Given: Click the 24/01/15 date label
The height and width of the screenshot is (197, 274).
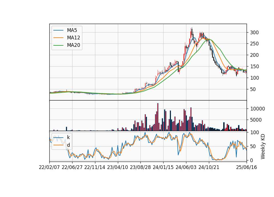Looking at the screenshot, I should 163,167.
